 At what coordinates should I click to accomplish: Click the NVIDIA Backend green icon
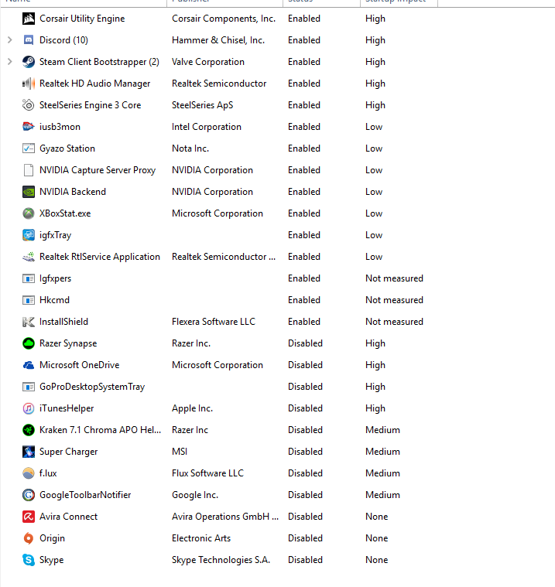pos(29,192)
